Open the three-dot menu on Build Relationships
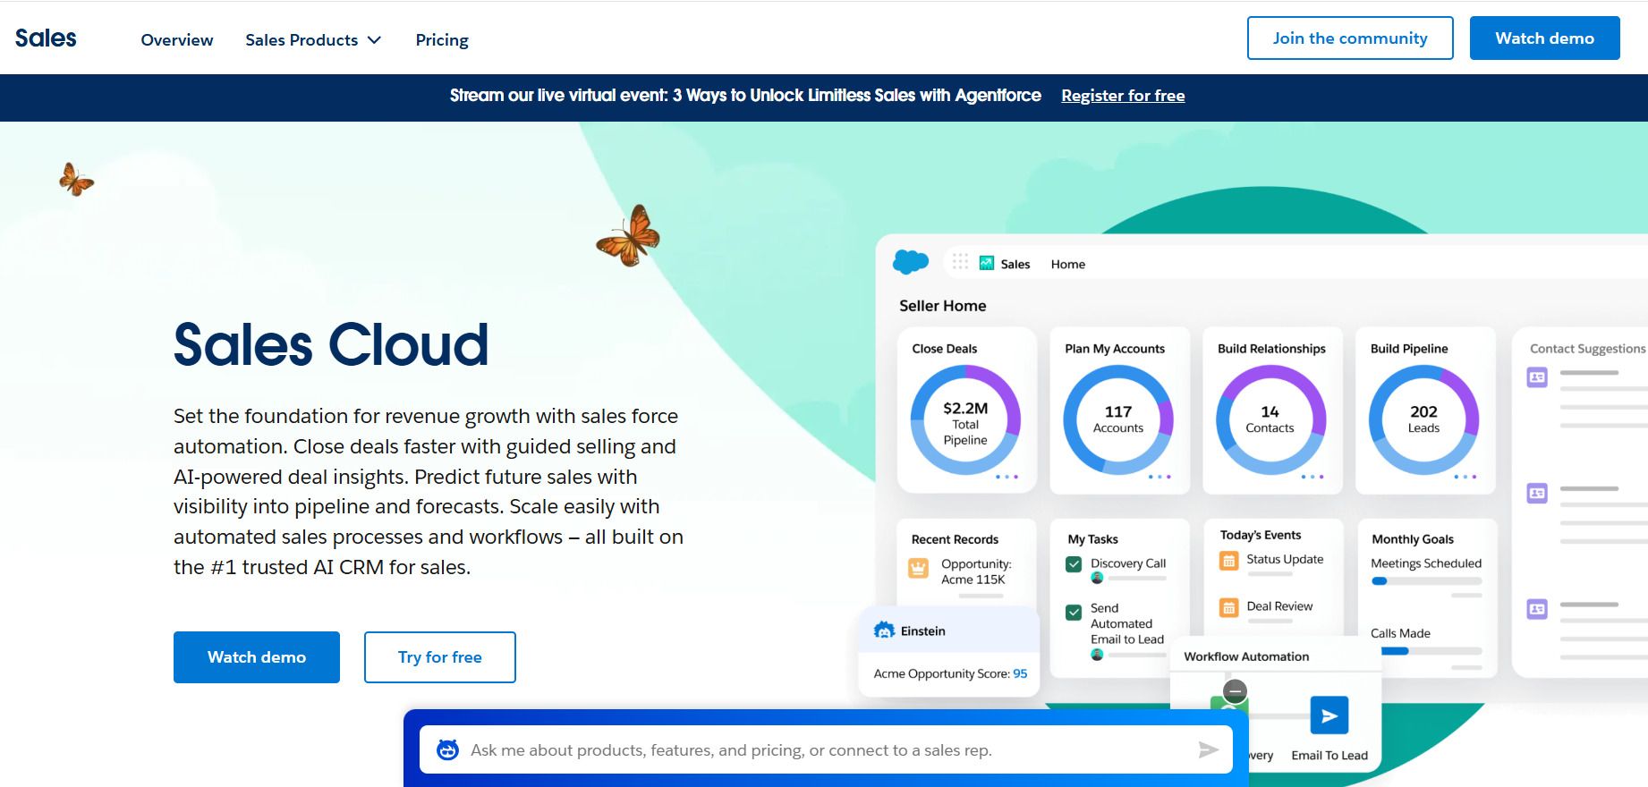Image resolution: width=1648 pixels, height=787 pixels. click(1312, 477)
